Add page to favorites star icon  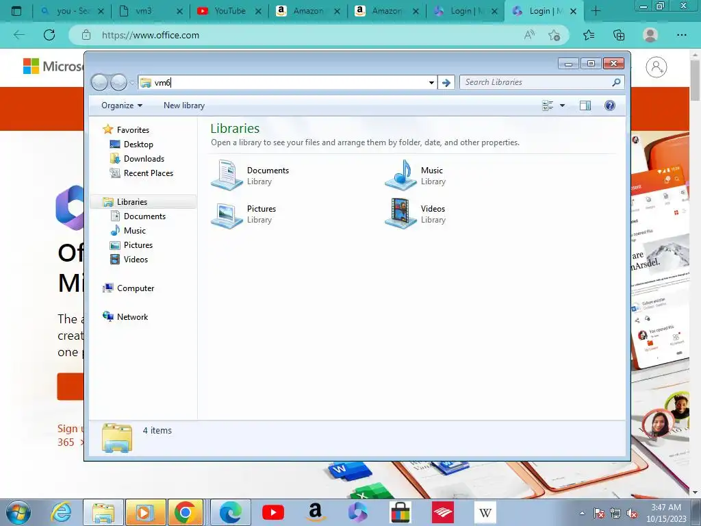pyautogui.click(x=555, y=35)
